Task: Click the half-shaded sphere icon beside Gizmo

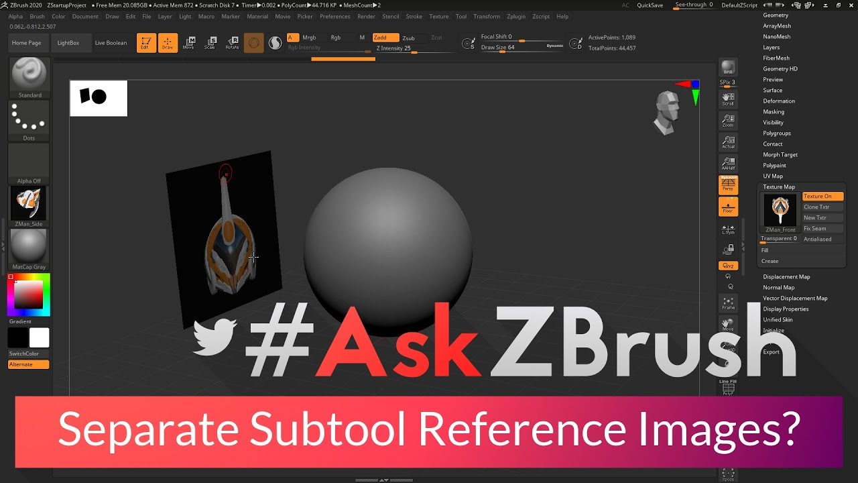Action: click(x=275, y=43)
